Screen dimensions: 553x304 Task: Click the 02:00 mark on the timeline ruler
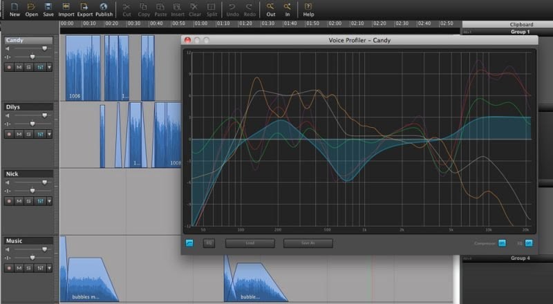point(335,23)
